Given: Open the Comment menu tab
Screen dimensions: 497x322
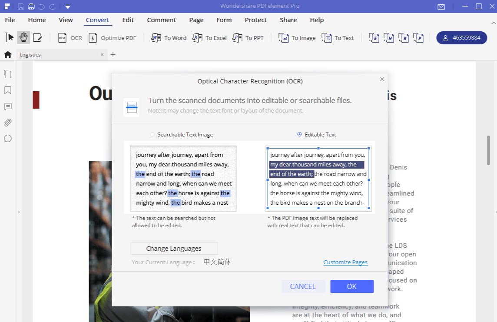Looking at the screenshot, I should pos(161,20).
